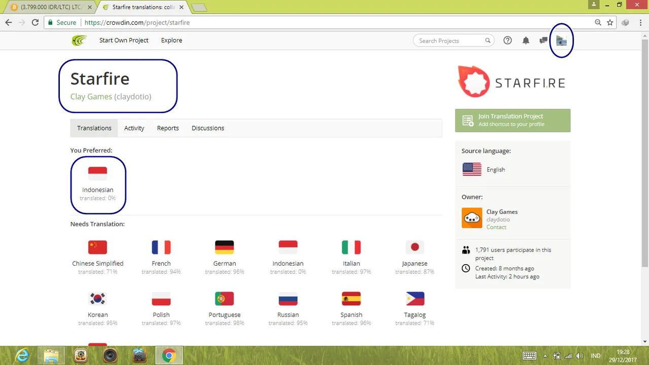Click the English source language flag
649x365 pixels.
tap(472, 169)
